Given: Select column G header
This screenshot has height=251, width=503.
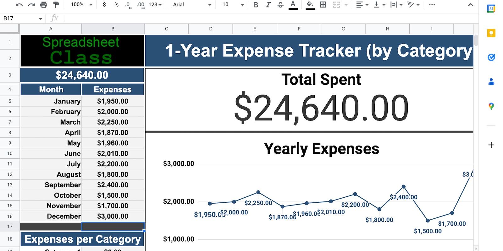Looking at the screenshot, I should (x=343, y=29).
